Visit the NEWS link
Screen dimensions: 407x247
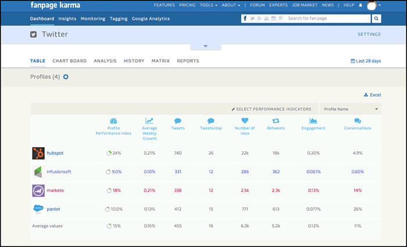tap(327, 5)
